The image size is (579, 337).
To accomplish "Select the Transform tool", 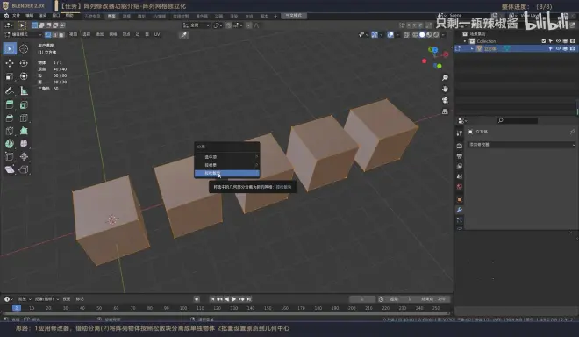I will pyautogui.click(x=24, y=76).
